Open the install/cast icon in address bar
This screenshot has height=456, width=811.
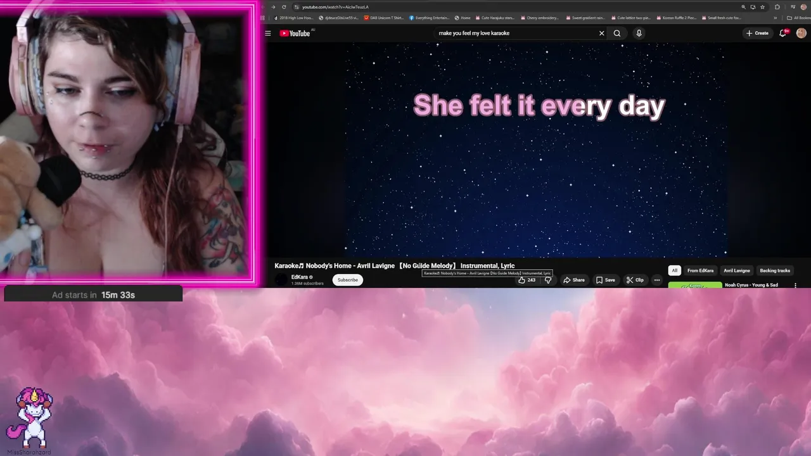click(753, 7)
